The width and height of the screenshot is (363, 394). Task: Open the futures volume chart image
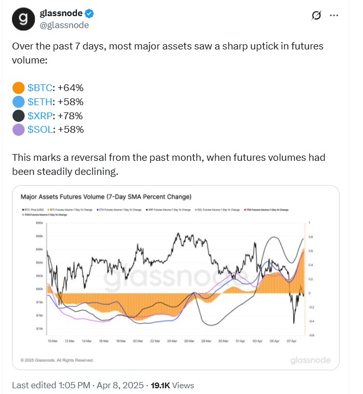tap(176, 277)
